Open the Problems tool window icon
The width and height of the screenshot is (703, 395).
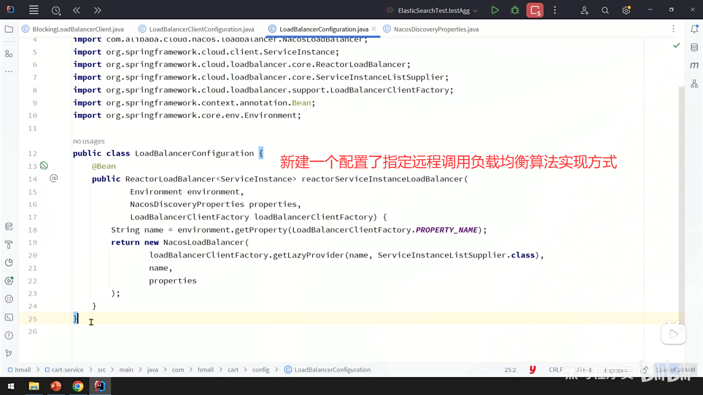point(9,335)
